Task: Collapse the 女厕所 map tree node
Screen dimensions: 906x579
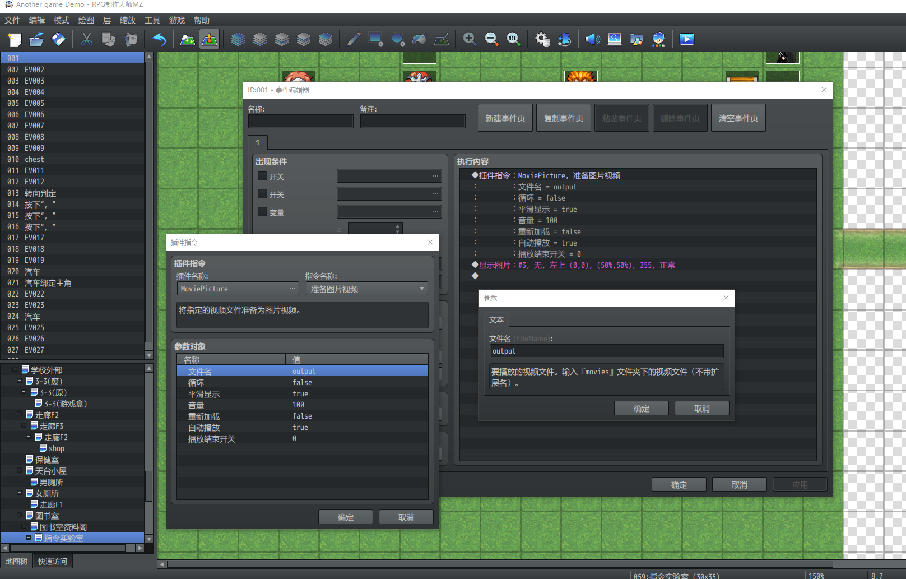Action: [20, 493]
